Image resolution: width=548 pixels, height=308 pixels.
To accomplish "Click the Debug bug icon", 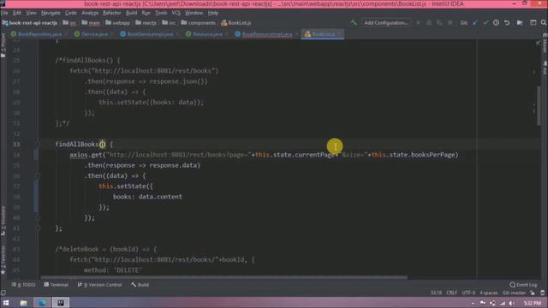I will click(429, 23).
